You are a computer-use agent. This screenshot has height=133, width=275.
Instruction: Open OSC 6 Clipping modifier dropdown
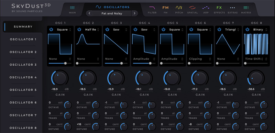click(200, 59)
